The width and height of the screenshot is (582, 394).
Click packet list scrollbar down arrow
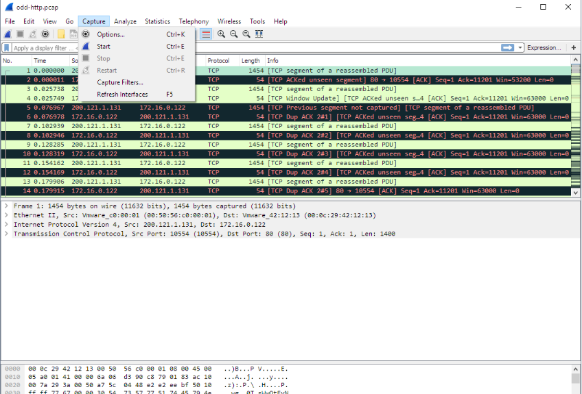point(575,193)
